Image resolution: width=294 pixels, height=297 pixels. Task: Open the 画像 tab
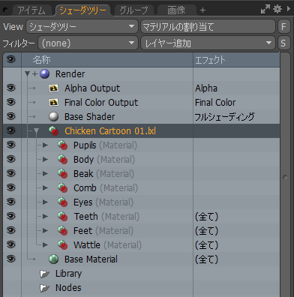(176, 10)
